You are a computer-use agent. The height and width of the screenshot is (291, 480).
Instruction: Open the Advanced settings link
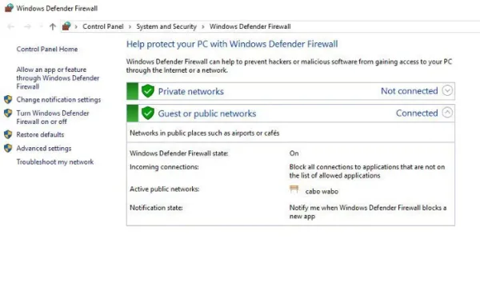click(x=44, y=149)
